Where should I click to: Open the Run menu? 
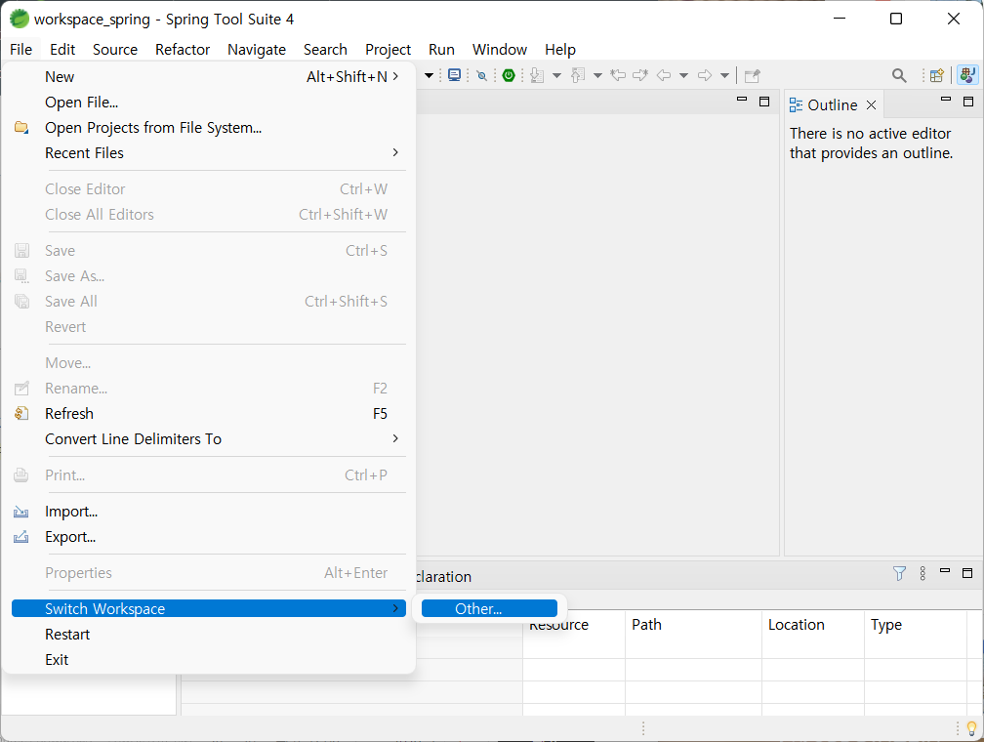pos(441,49)
